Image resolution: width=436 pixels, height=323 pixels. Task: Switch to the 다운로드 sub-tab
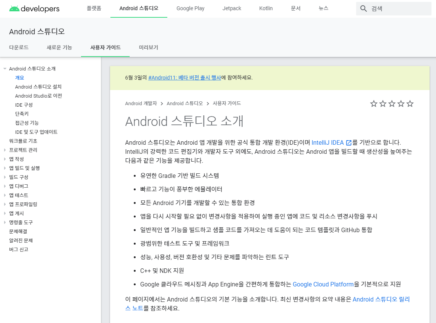click(18, 47)
